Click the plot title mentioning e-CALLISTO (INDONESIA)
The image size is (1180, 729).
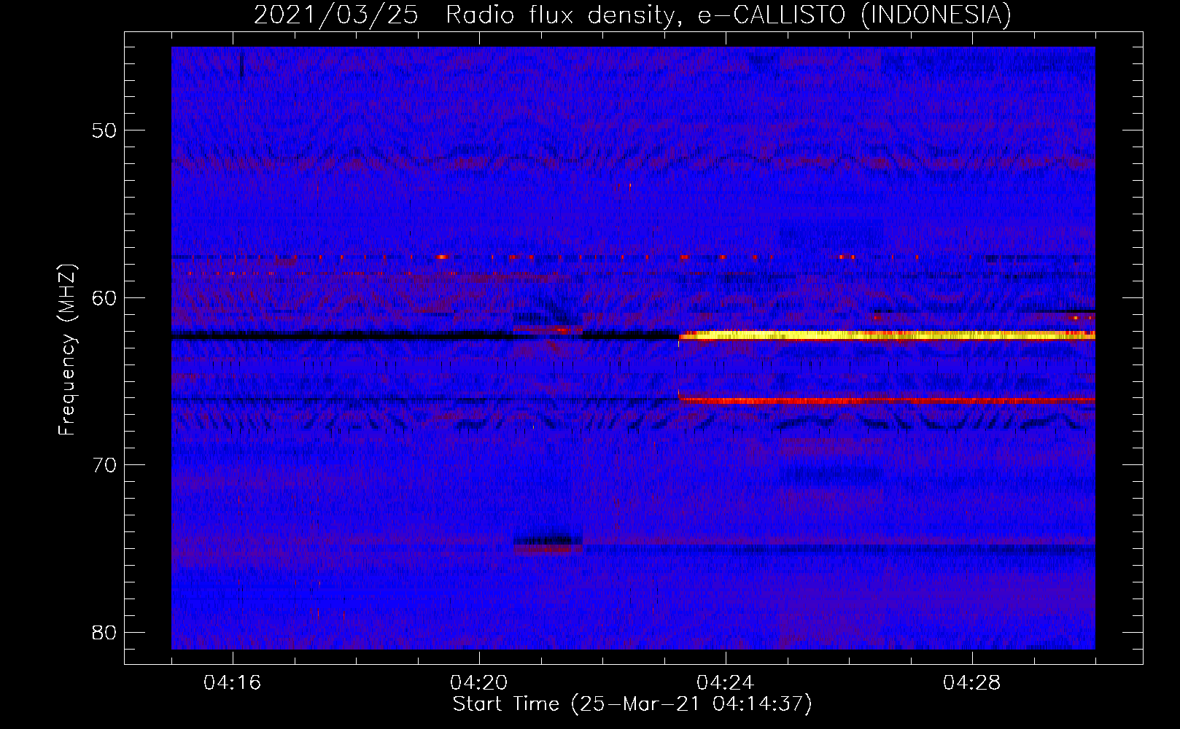point(632,15)
